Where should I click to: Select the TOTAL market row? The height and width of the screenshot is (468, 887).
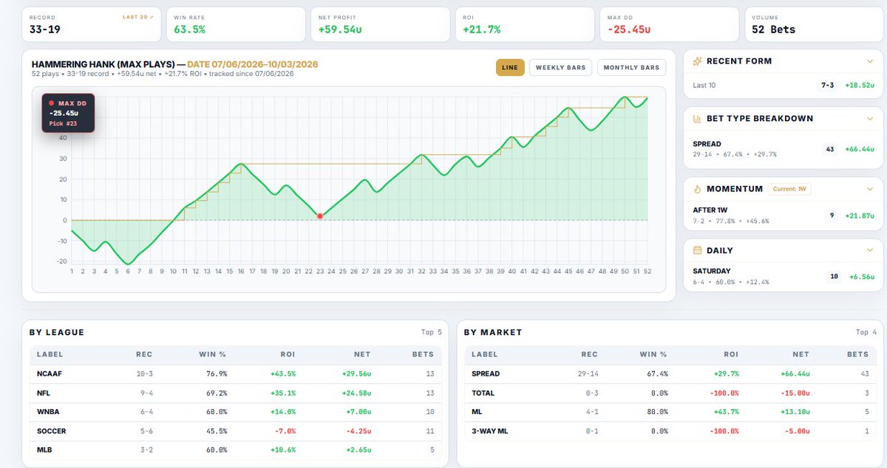[670, 393]
